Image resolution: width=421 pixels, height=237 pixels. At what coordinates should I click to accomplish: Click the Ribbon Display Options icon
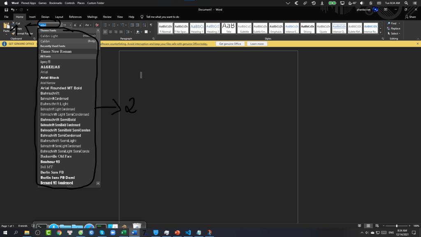(386, 10)
